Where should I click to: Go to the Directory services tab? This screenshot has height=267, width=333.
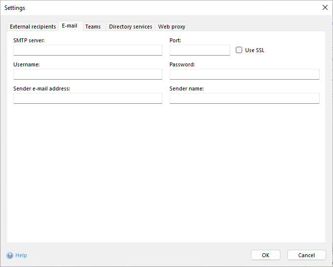pyautogui.click(x=130, y=27)
